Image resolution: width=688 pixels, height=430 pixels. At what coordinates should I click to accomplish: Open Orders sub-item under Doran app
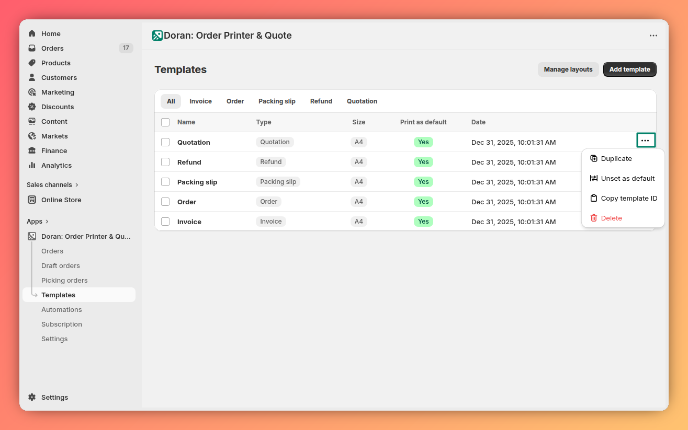pos(52,251)
